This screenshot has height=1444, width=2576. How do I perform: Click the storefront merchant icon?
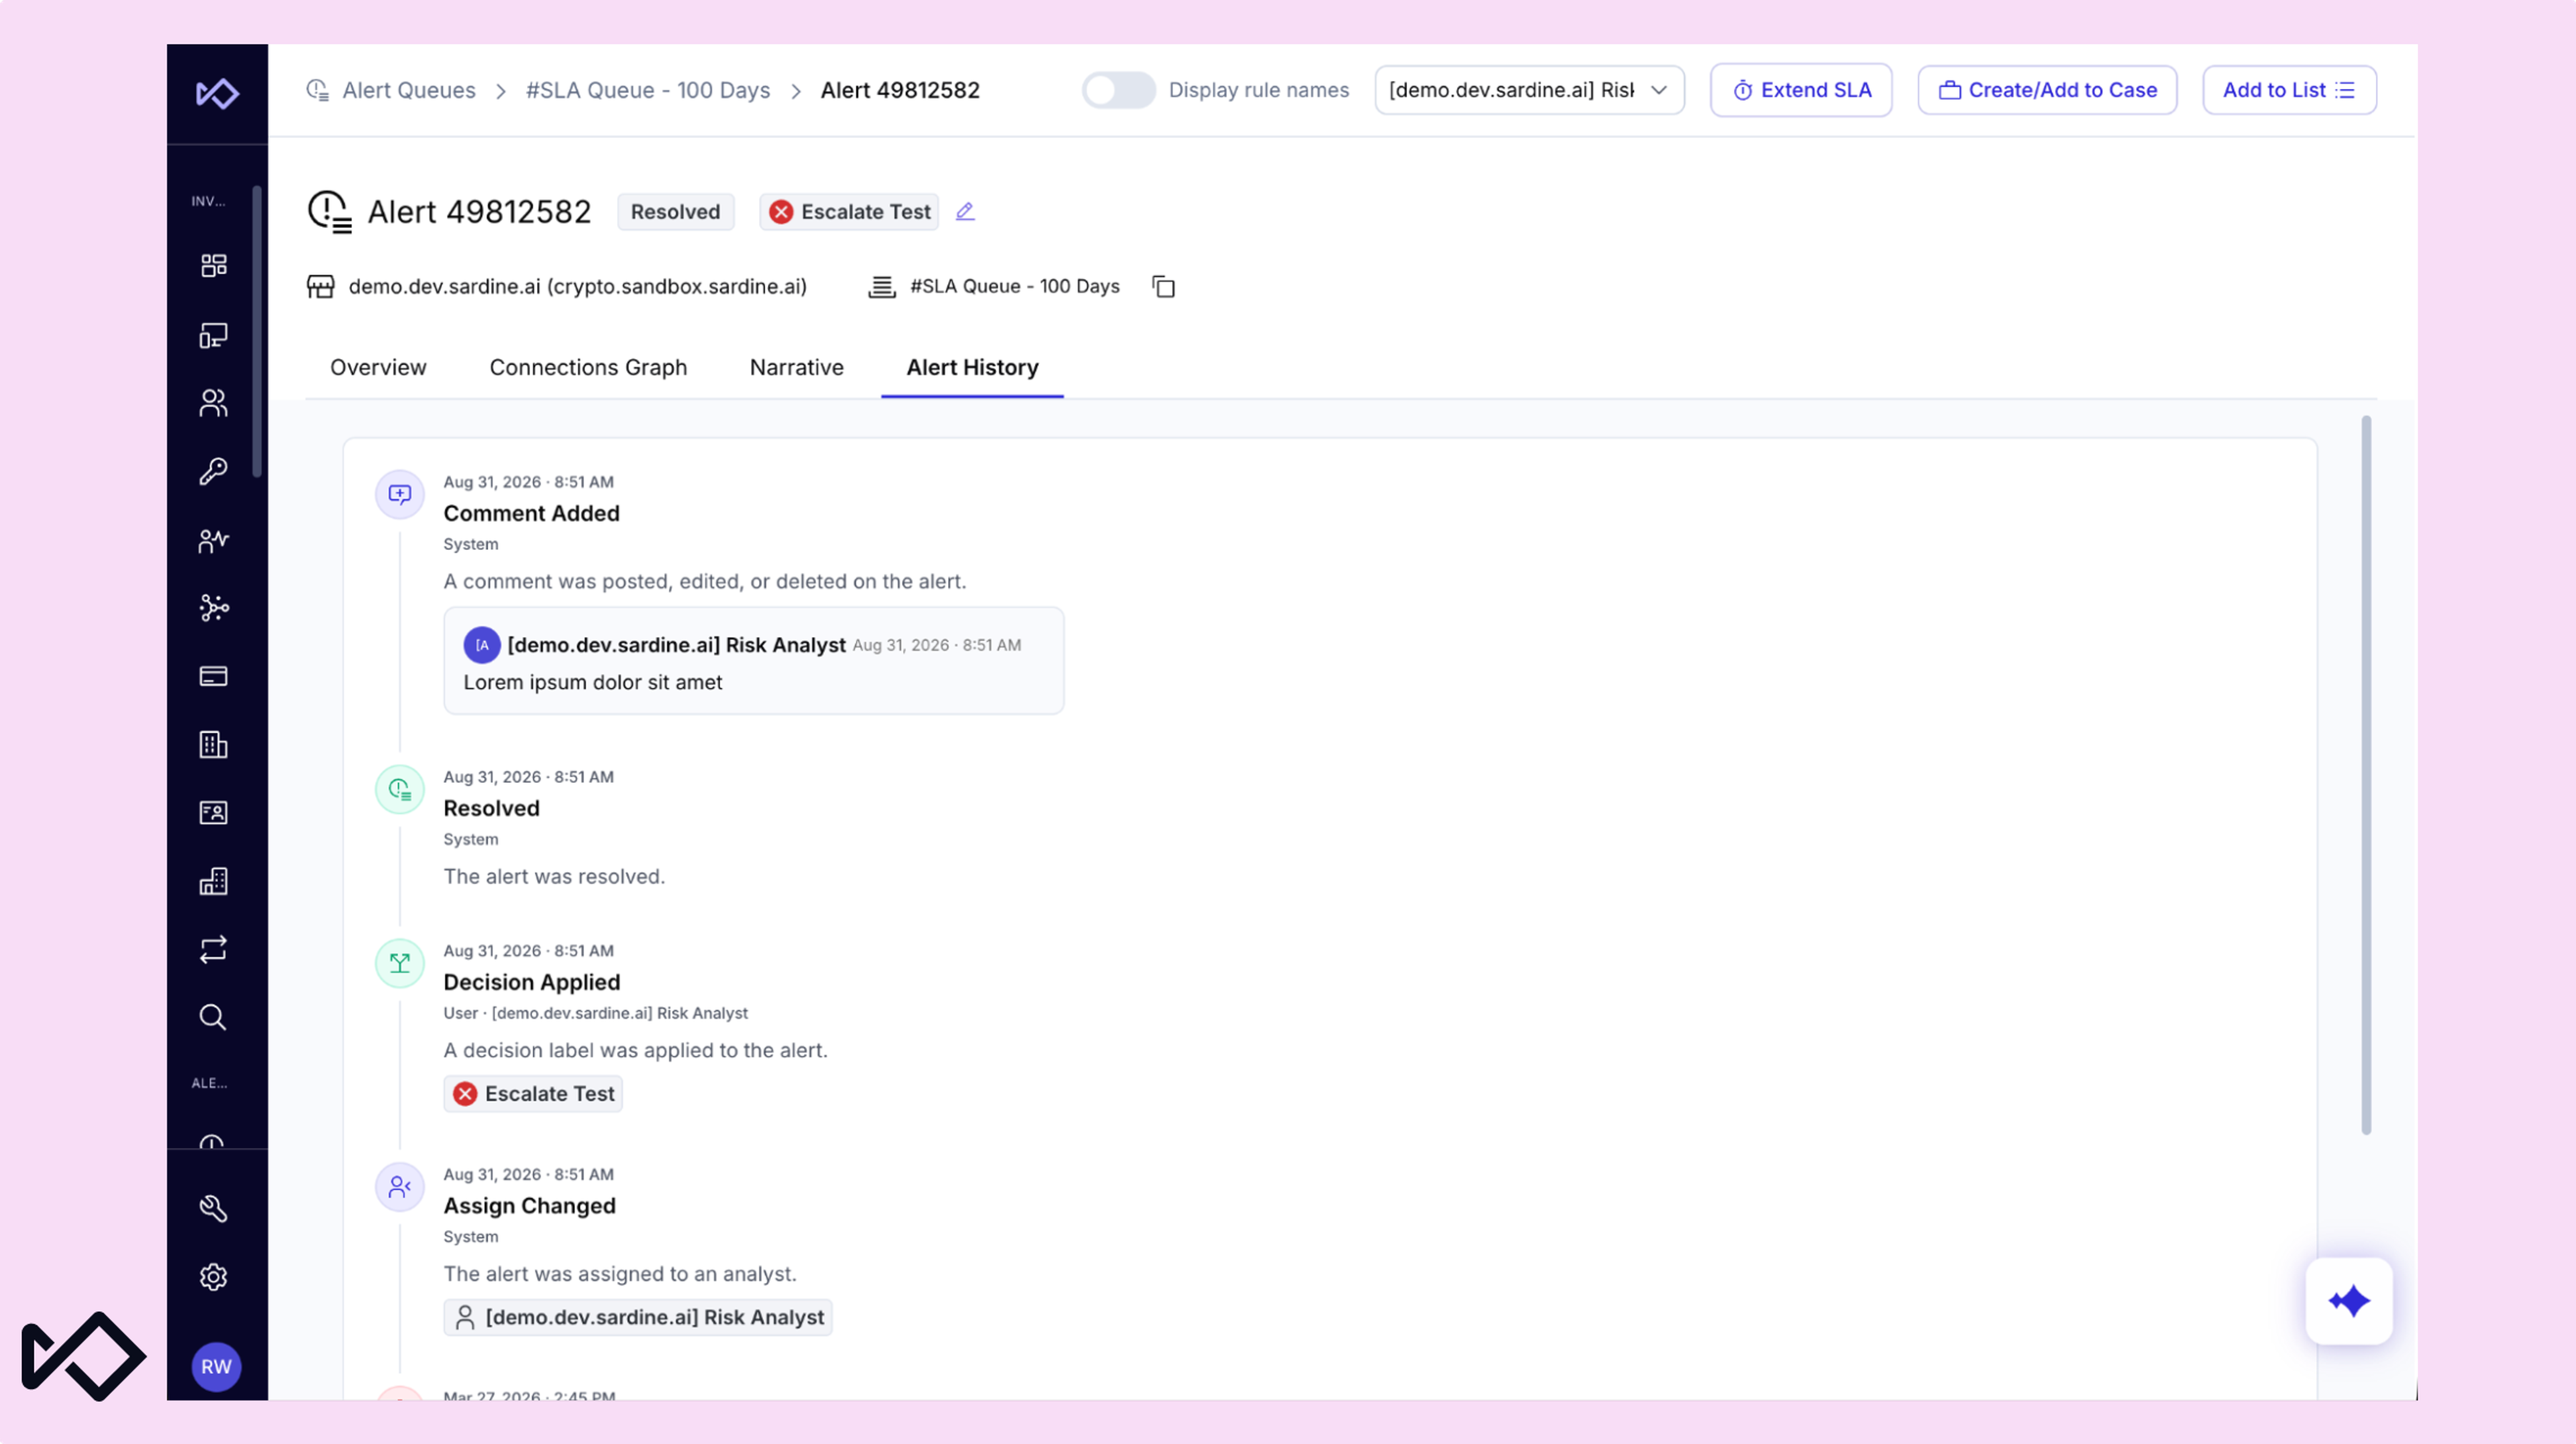pyautogui.click(x=320, y=287)
